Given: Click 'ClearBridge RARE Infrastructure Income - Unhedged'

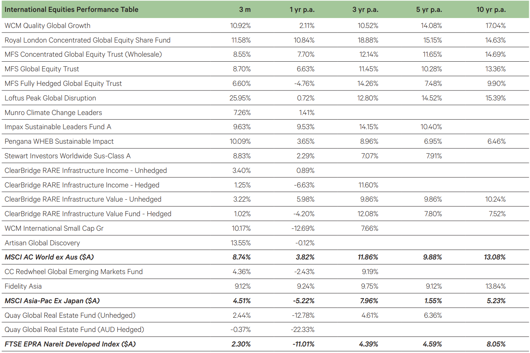Looking at the screenshot, I should pos(86,171).
